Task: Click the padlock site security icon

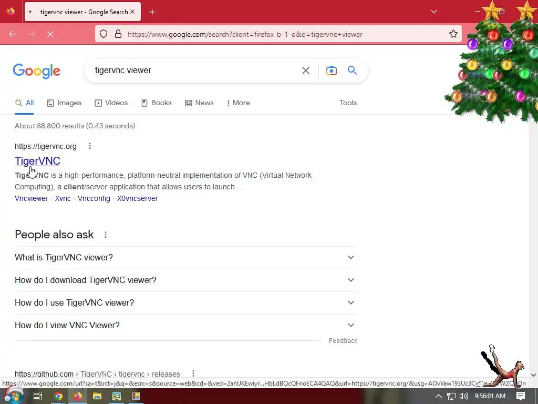Action: [x=118, y=34]
